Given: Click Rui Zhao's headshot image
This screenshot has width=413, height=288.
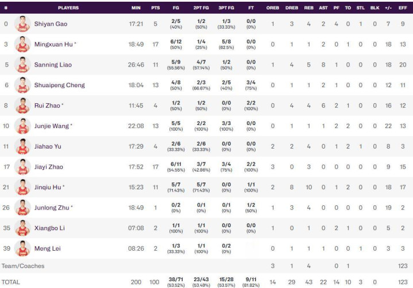Looking at the screenshot, I should pyautogui.click(x=22, y=106).
